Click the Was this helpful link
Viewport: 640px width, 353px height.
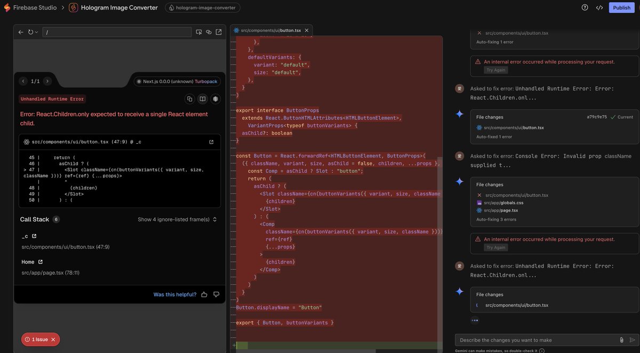tap(175, 294)
